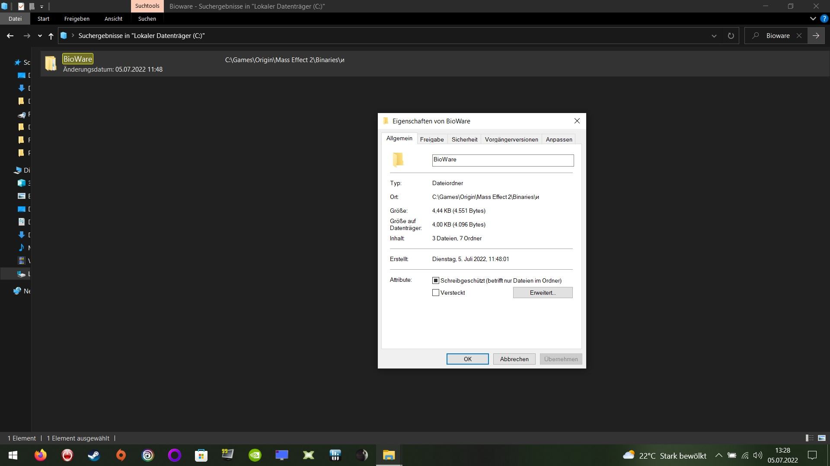The image size is (830, 466).
Task: Click the Mass Effect 2 path in result
Action: tap(284, 60)
